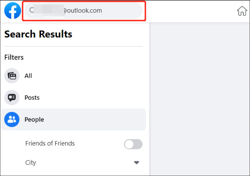Select the Posts filter speech-bubble icon
This screenshot has width=250, height=176.
pyautogui.click(x=12, y=97)
